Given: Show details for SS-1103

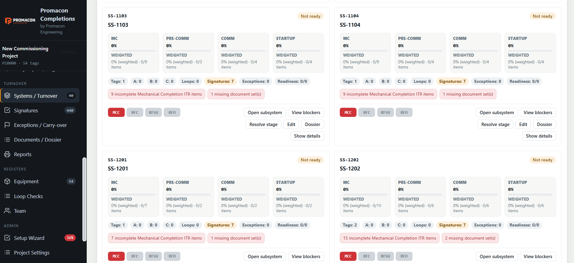Looking at the screenshot, I should tap(307, 136).
